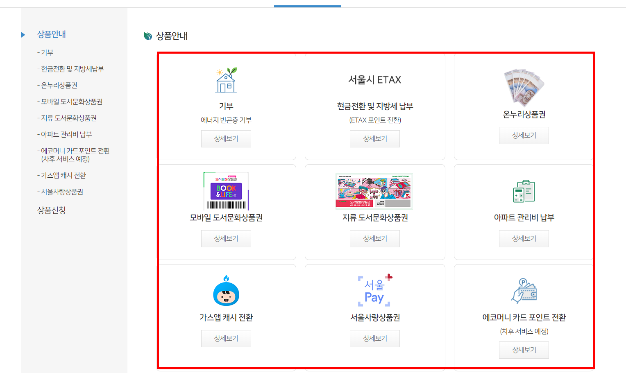
Task: Click the (ETAX 포인트 전환) subtitle
Action: (x=375, y=120)
